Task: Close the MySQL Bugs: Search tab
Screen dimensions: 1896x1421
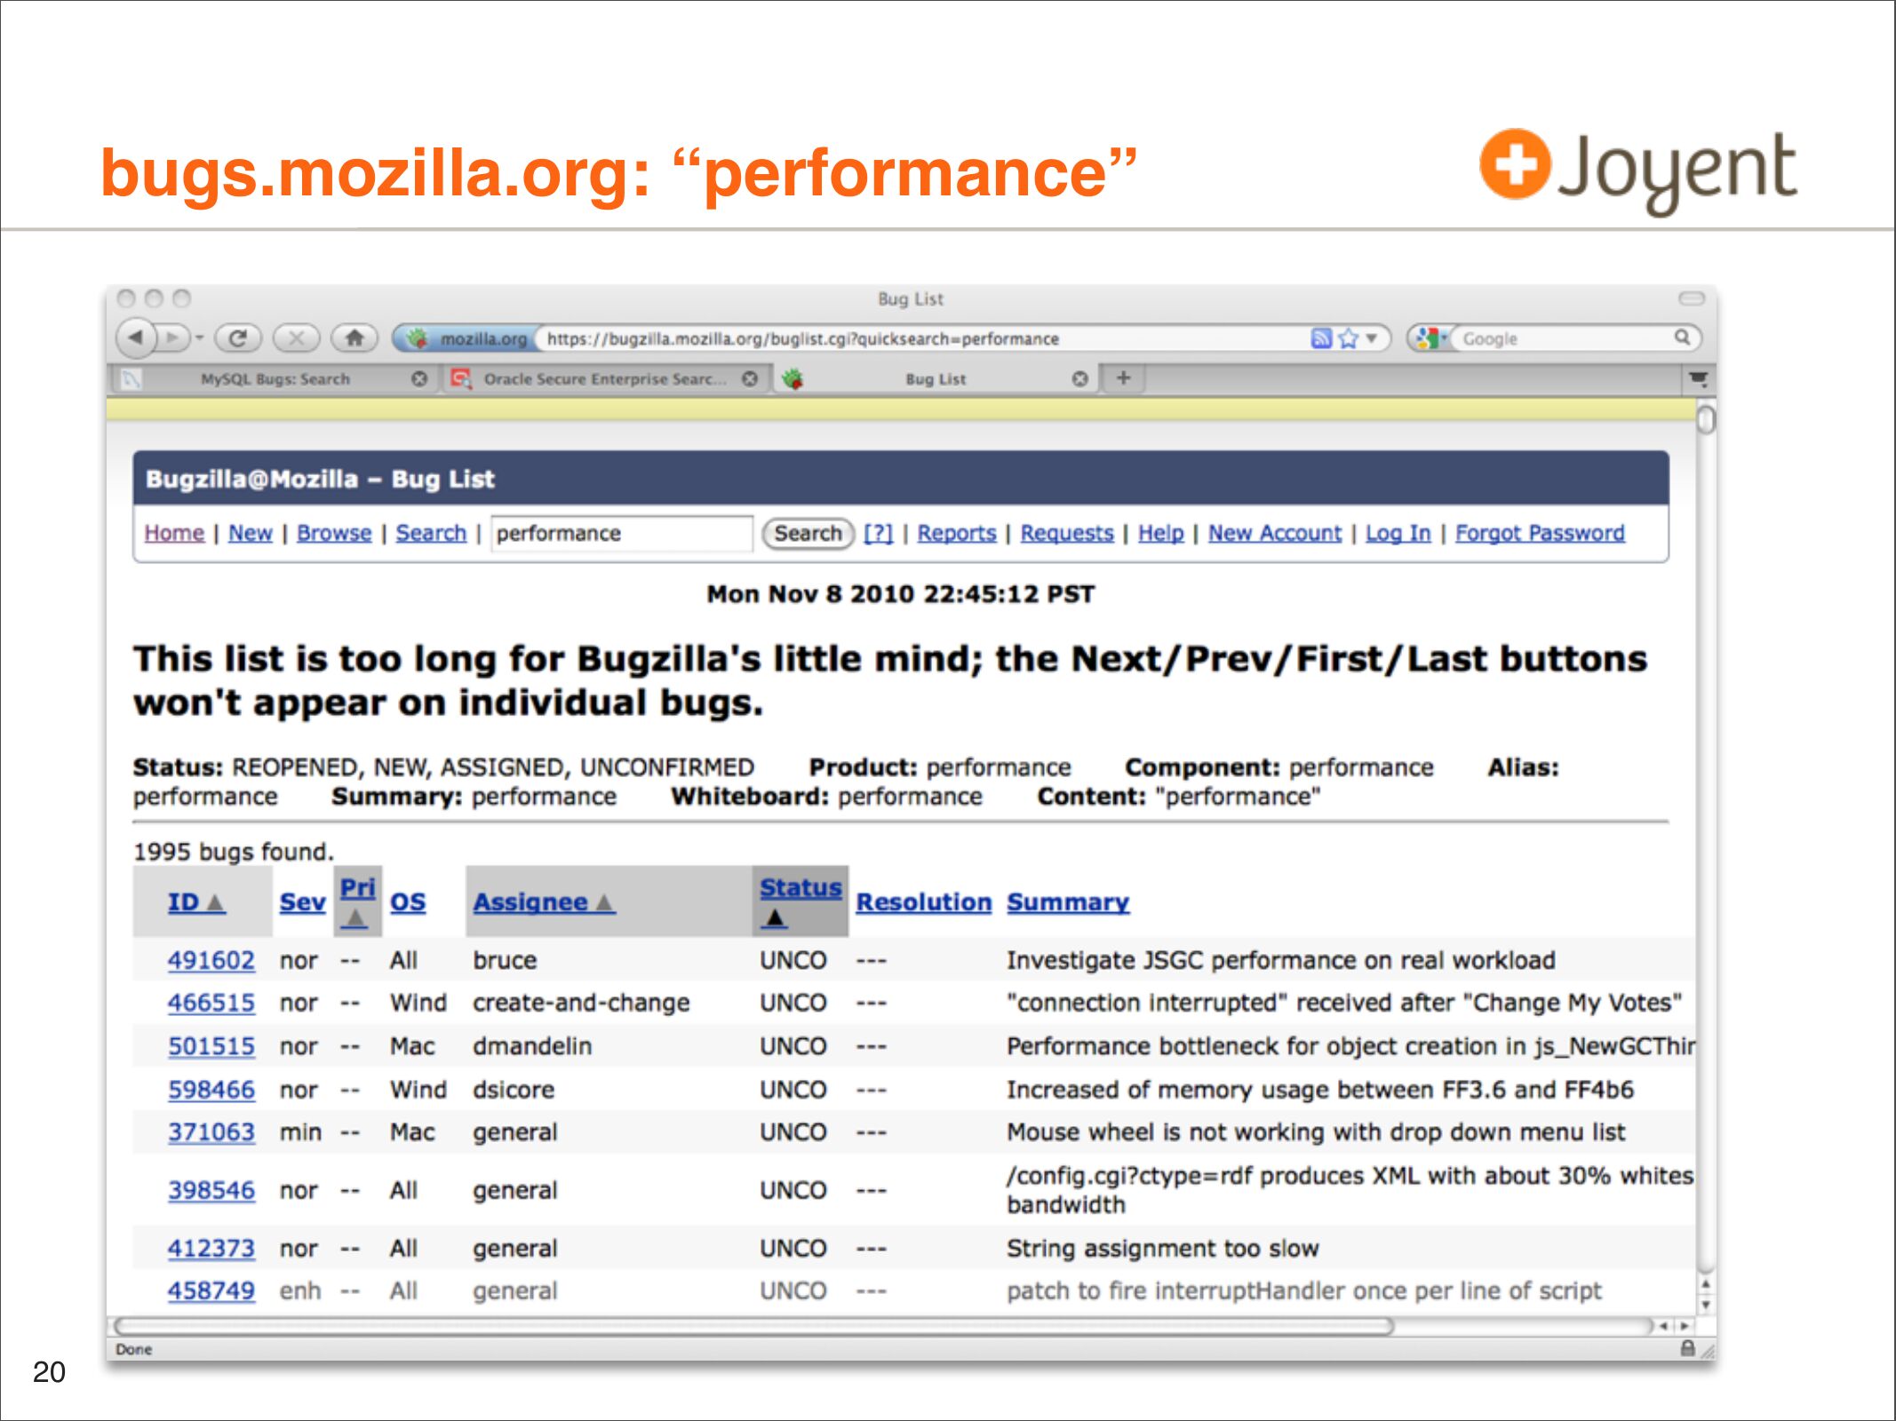Action: (x=419, y=379)
